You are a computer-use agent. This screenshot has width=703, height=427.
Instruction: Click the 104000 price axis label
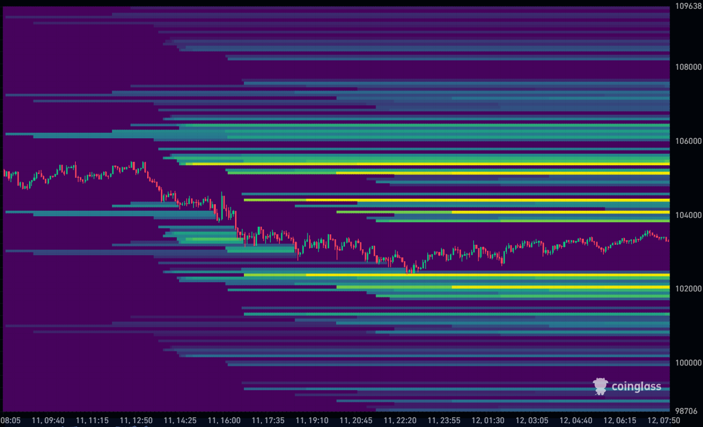[688, 215]
